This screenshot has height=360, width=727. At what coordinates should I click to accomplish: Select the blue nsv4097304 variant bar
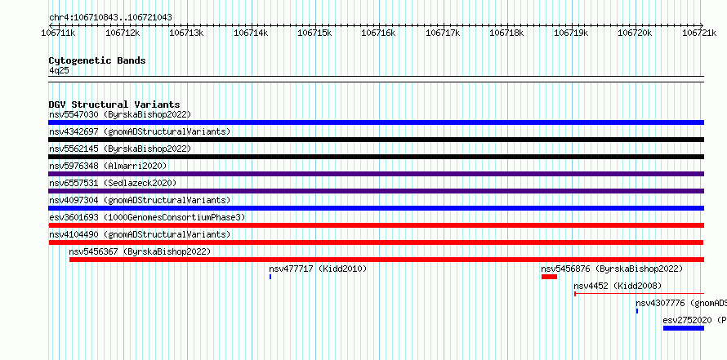coord(376,208)
